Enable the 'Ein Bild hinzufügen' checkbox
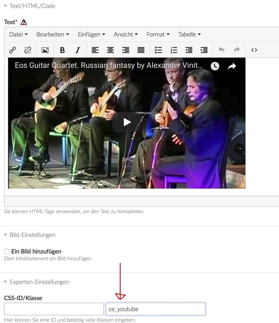279x323 pixels. tap(7, 251)
